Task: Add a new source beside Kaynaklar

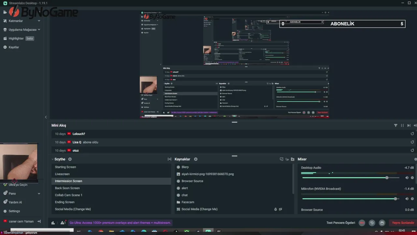Action: [x=196, y=159]
